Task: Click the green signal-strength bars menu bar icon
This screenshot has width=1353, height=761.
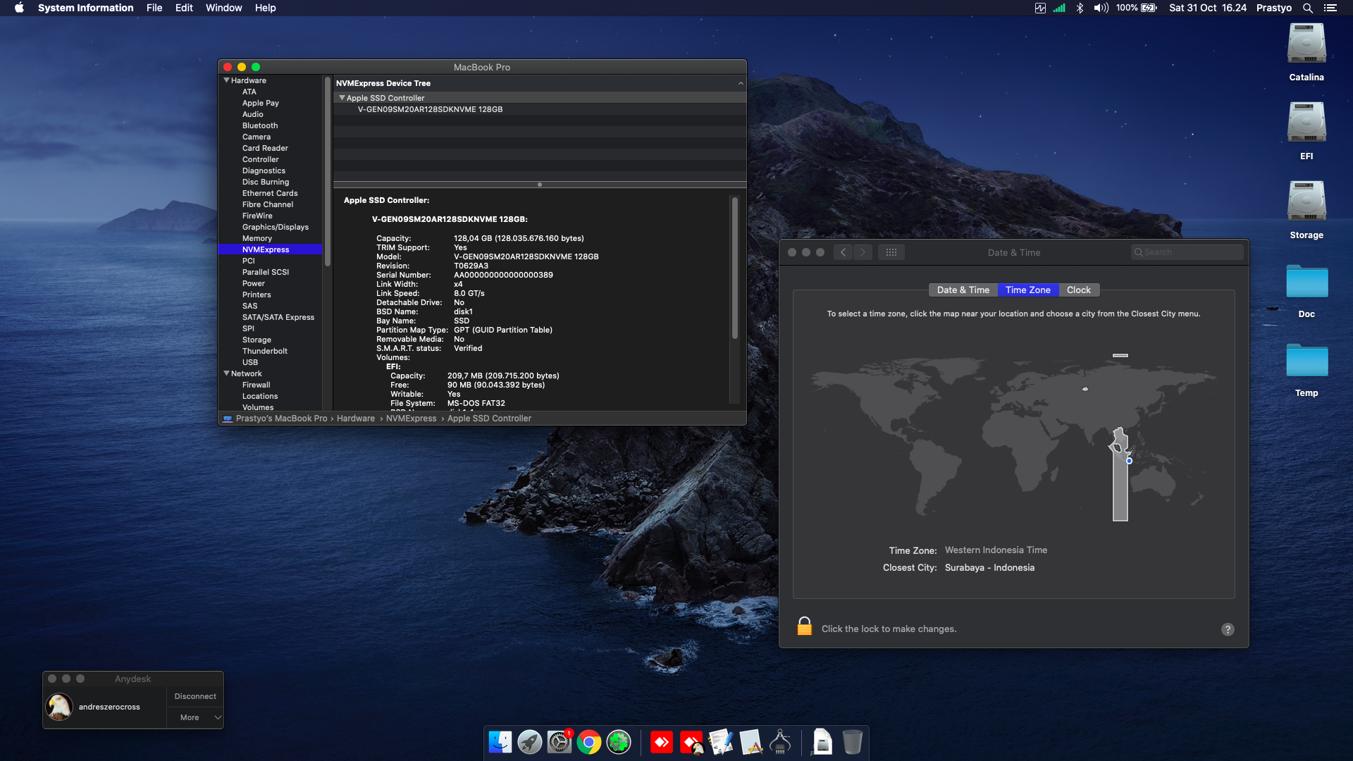Action: [x=1059, y=8]
